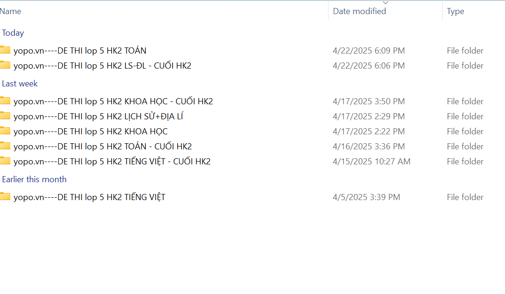Collapse the Today group header
The width and height of the screenshot is (505, 294).
pos(13,33)
